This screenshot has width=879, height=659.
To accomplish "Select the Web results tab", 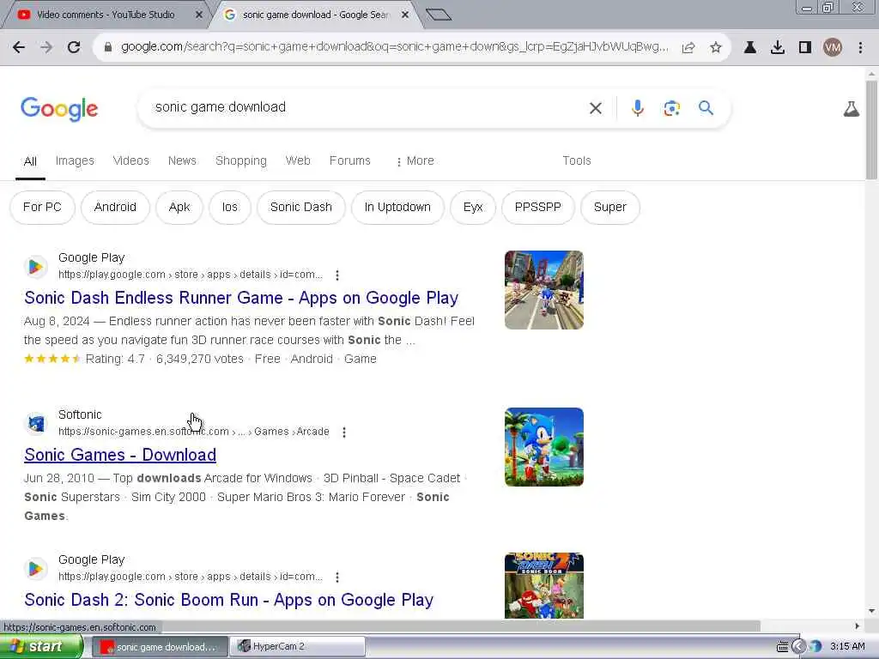I will coord(298,160).
